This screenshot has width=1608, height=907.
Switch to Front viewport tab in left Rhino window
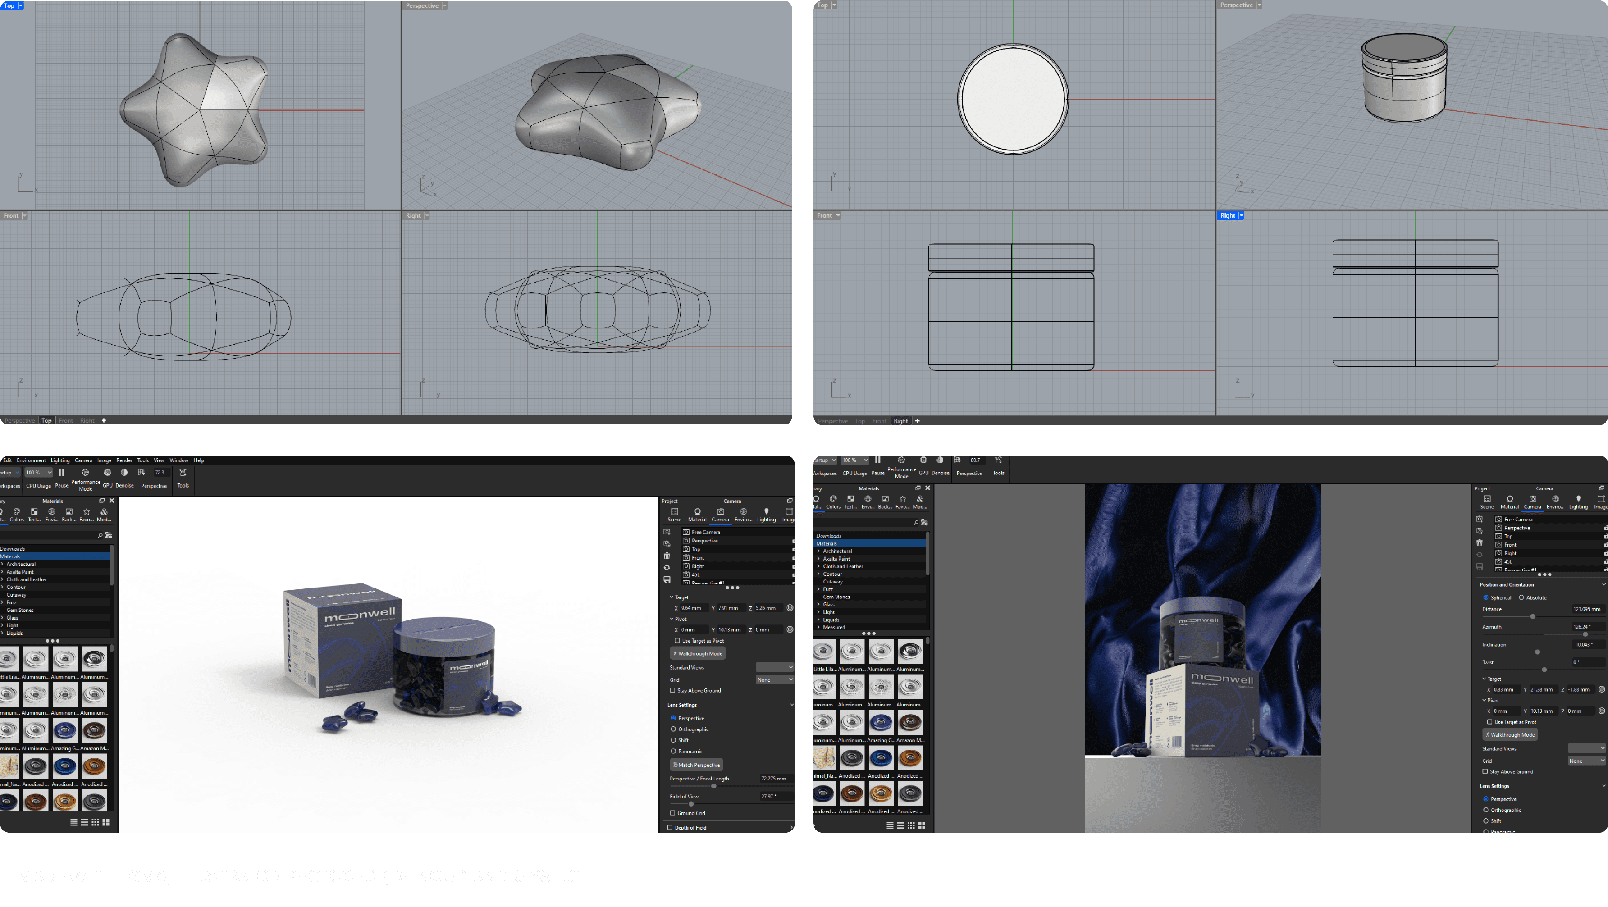click(x=65, y=421)
